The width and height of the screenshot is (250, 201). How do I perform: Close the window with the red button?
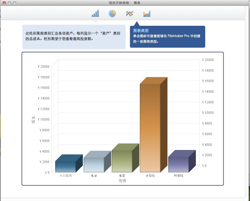(4, 3)
